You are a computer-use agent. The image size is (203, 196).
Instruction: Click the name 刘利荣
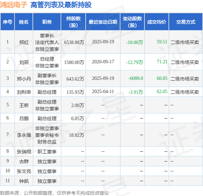(x=24, y=92)
